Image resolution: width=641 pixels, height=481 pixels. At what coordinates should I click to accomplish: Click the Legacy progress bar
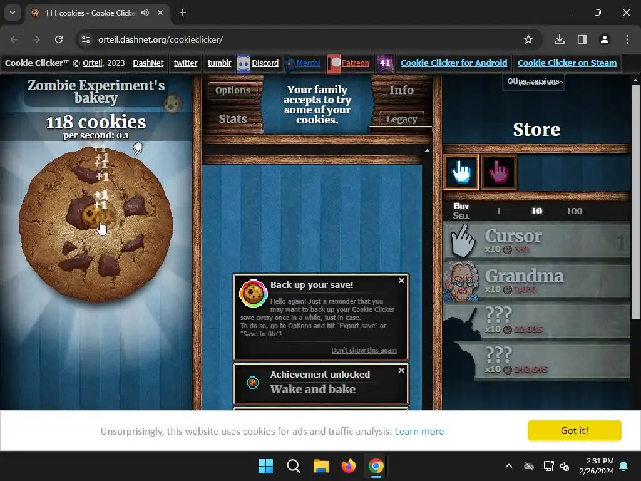click(400, 129)
